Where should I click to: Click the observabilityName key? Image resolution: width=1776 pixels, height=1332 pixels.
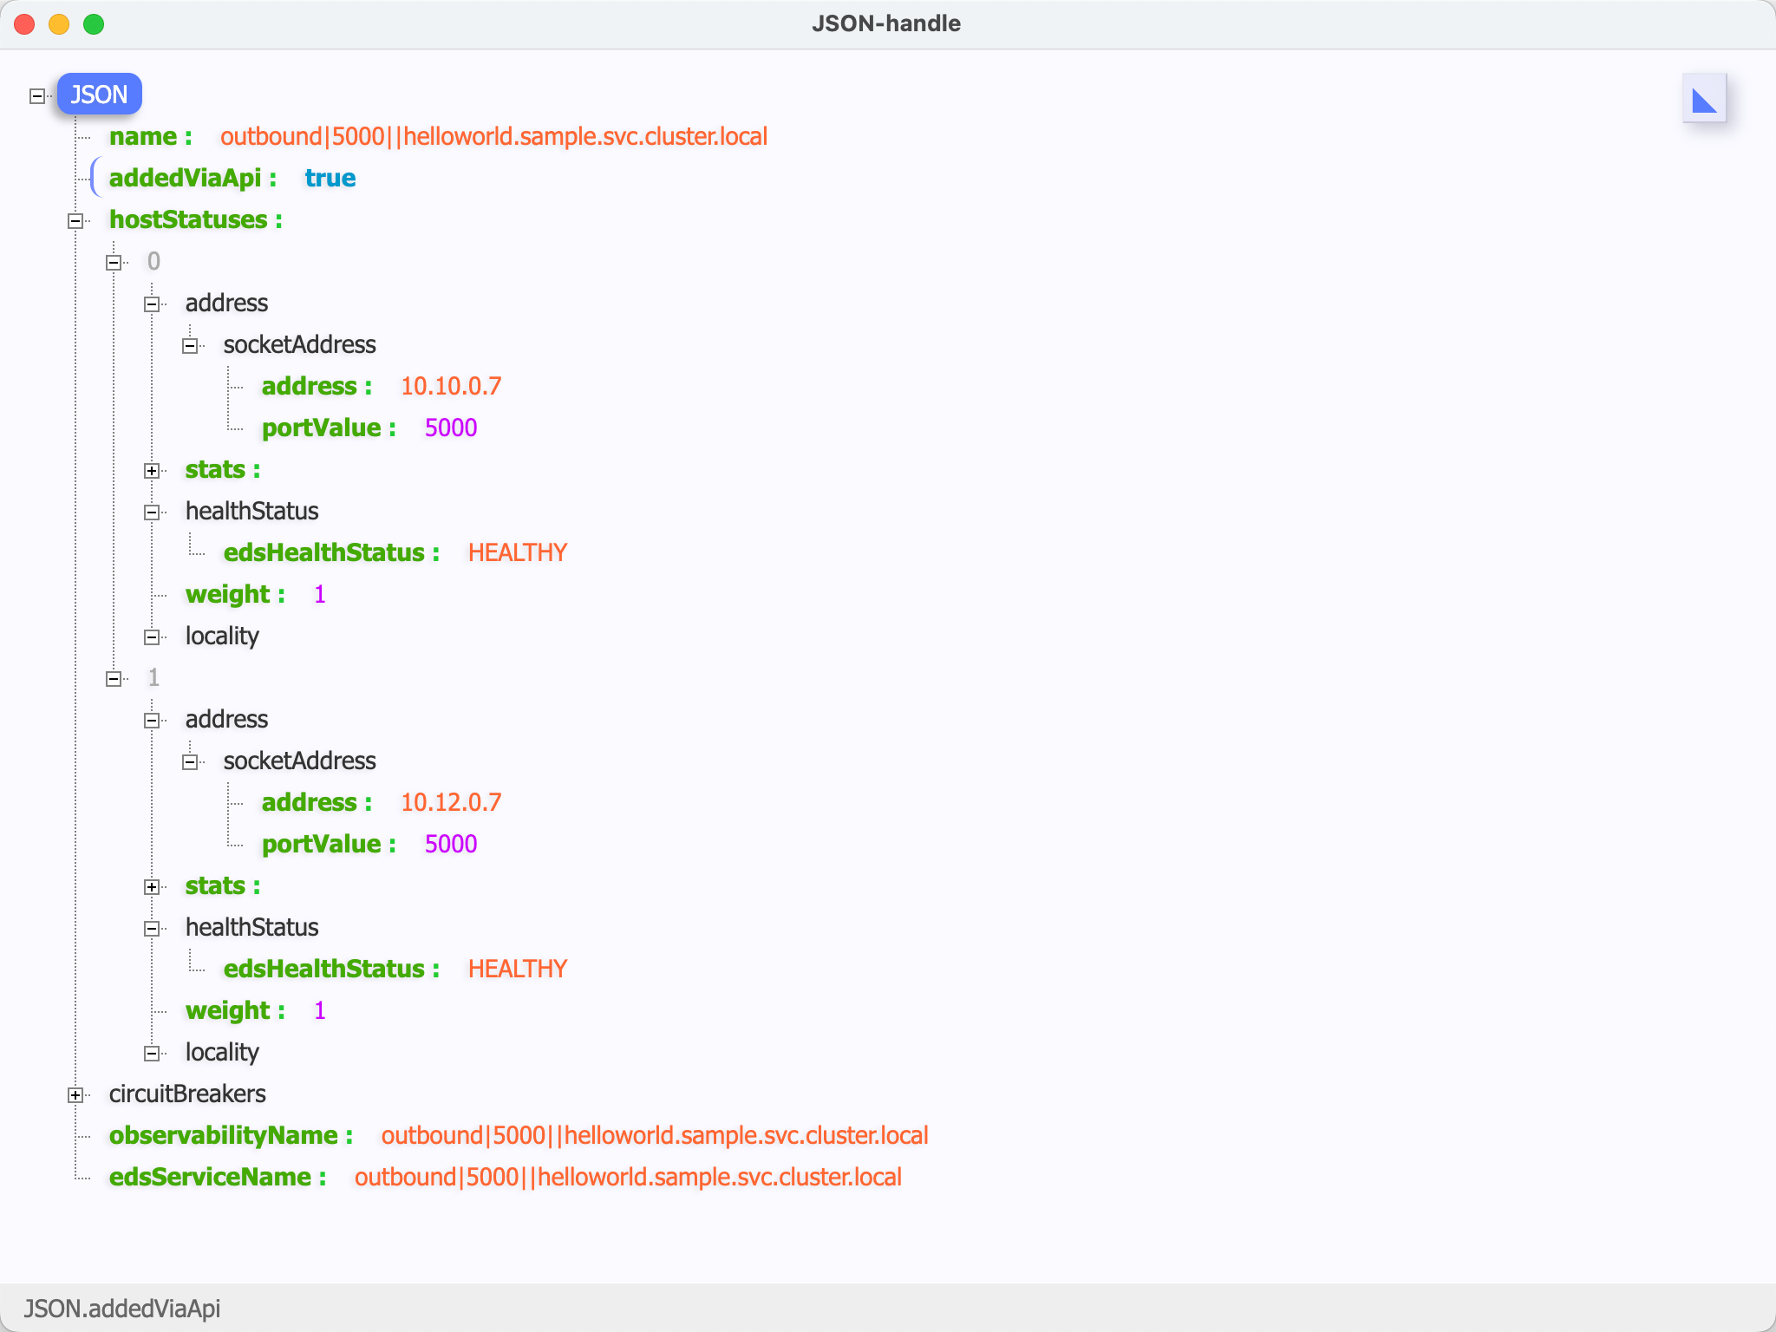pos(223,1135)
